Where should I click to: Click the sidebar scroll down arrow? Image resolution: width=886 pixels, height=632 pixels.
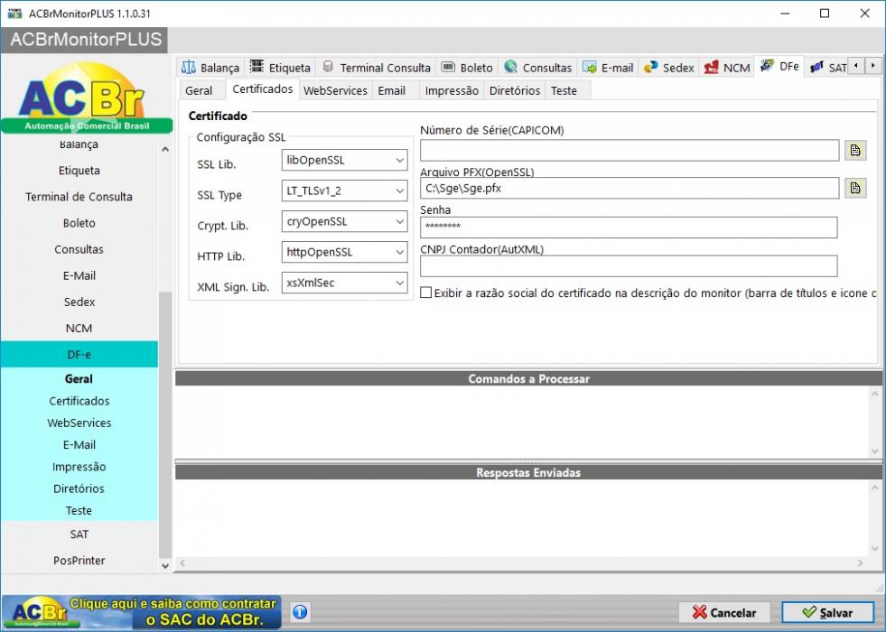point(165,565)
